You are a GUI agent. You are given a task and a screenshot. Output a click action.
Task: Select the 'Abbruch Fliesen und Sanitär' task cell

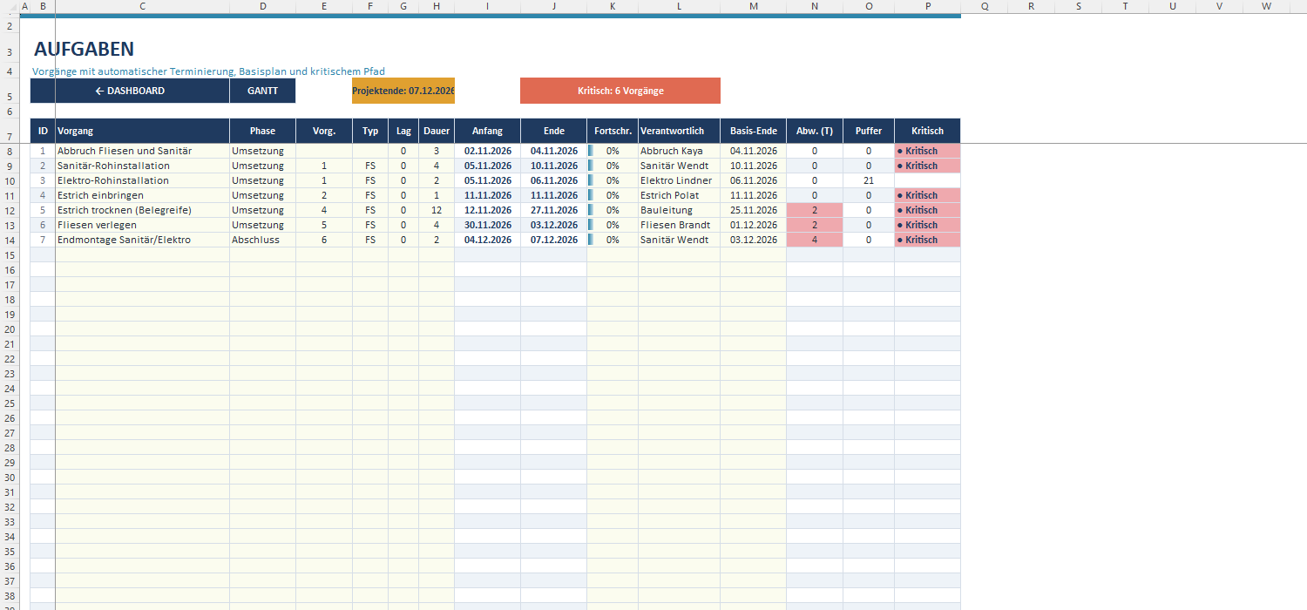click(x=142, y=151)
